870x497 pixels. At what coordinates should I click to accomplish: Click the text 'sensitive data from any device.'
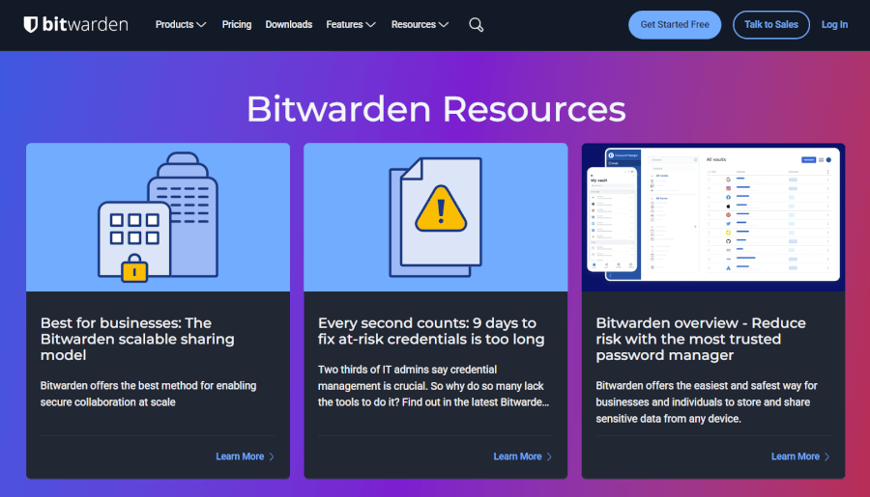coord(669,419)
